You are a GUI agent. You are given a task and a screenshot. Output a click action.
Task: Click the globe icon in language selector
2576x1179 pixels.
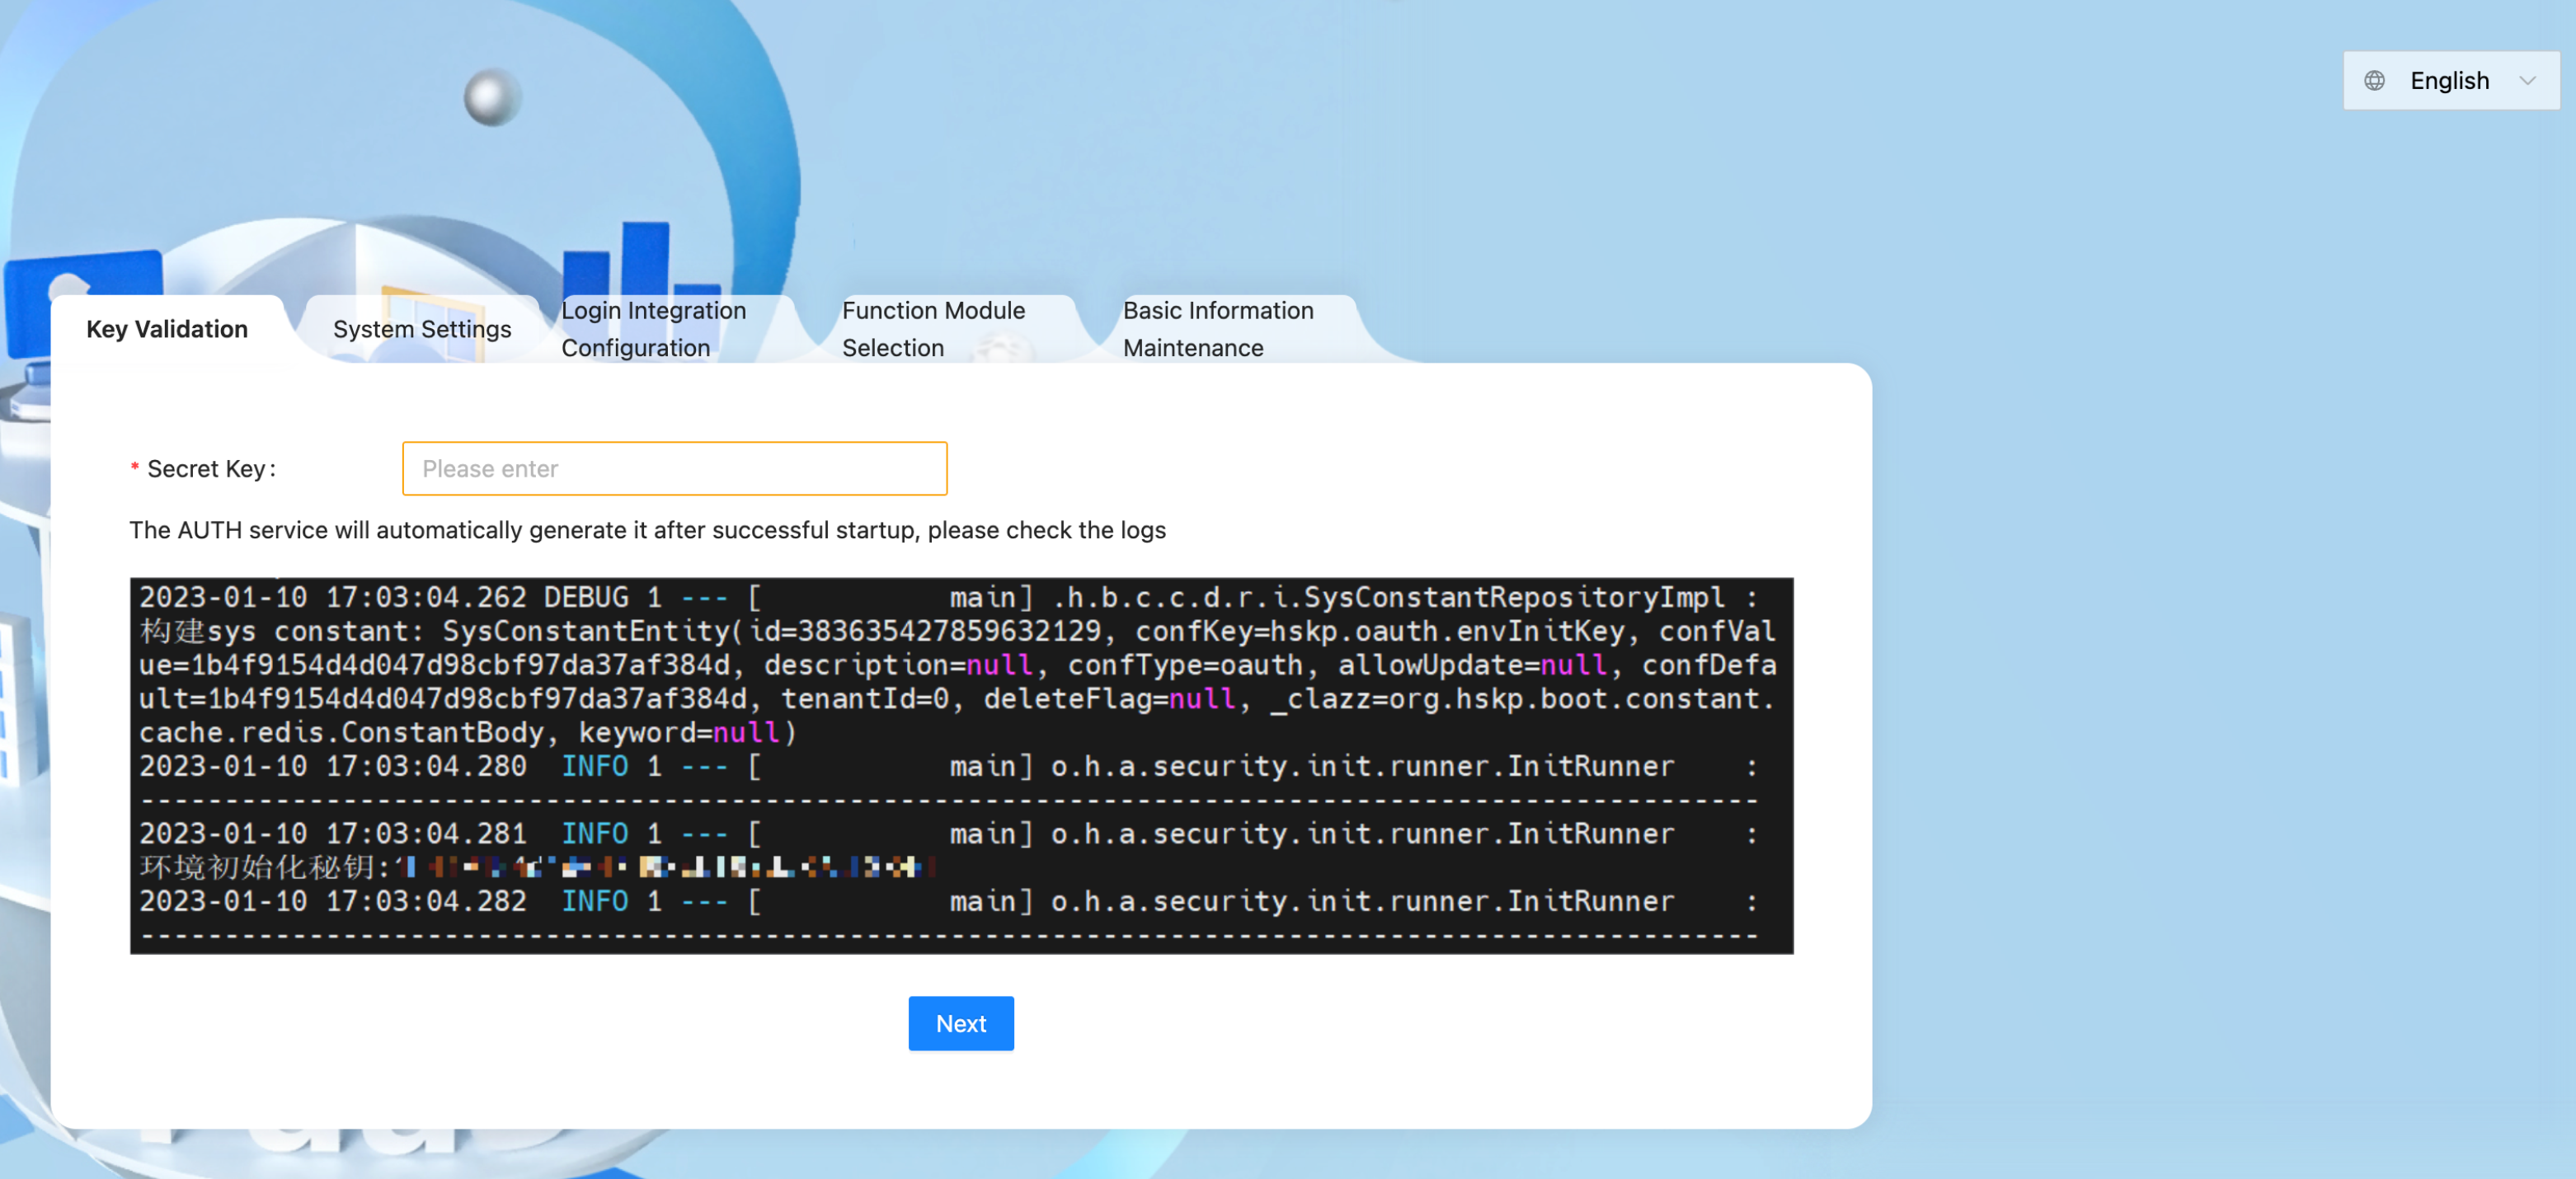(2374, 81)
